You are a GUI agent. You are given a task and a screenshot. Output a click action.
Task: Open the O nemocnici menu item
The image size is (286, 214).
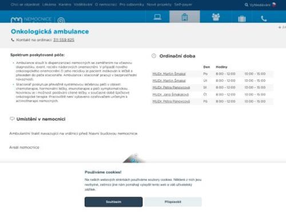[106, 5]
